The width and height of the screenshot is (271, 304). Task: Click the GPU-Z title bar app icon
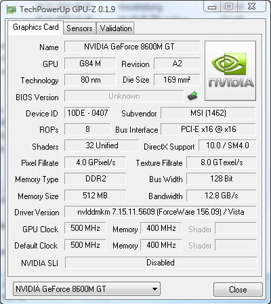tap(11, 9)
